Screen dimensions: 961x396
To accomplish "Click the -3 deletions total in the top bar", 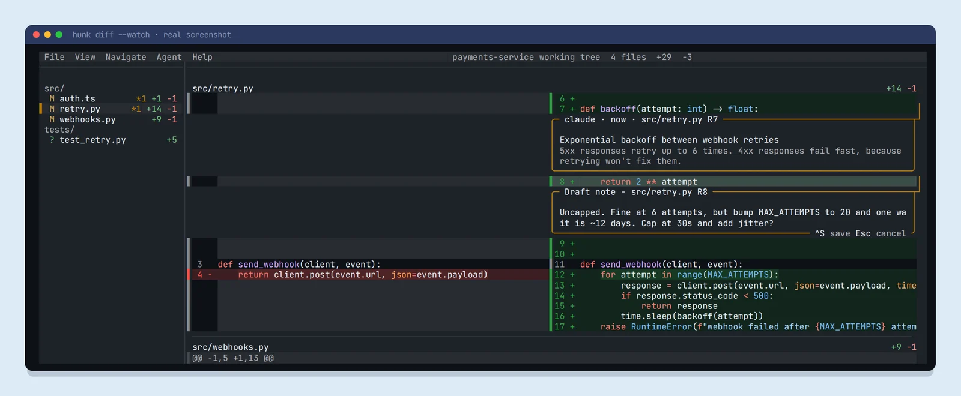I will coord(687,57).
